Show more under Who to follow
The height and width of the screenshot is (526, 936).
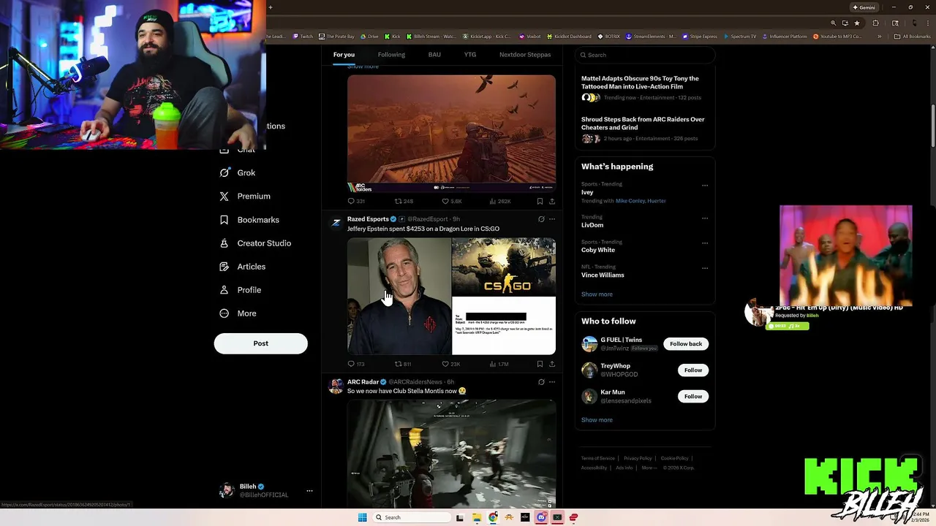tap(597, 420)
